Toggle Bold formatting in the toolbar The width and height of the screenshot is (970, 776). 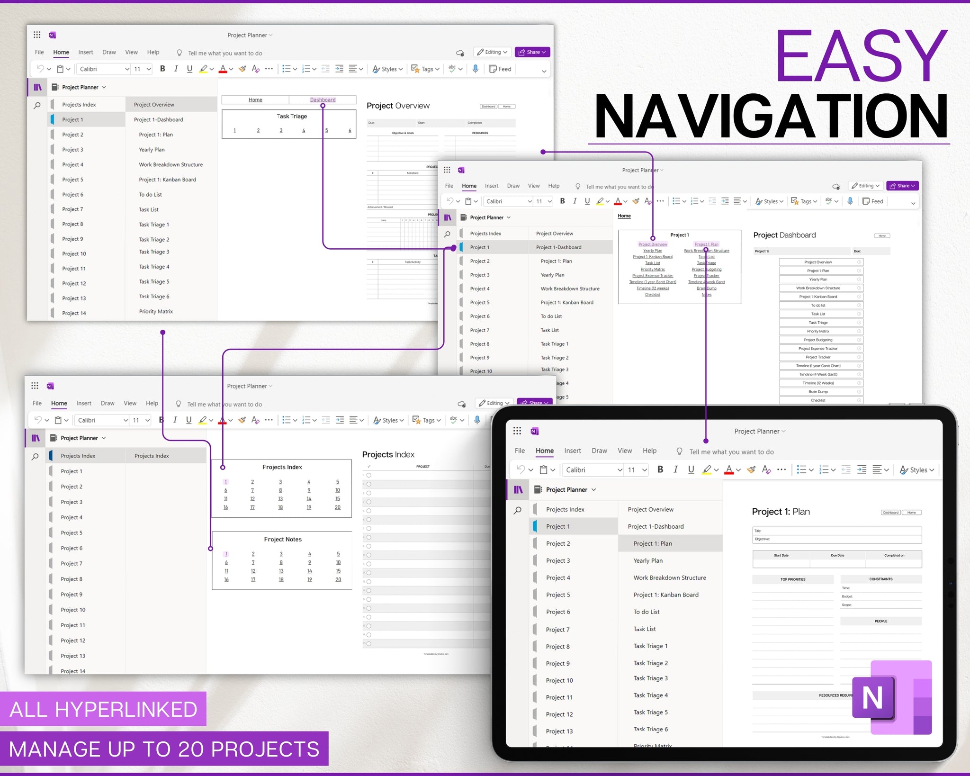click(163, 69)
